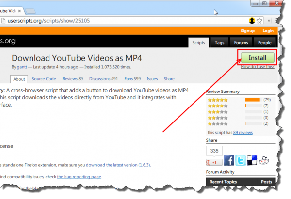Viewport: 291px width, 199px height.
Task: Open the Share tab
Action: [169, 79]
